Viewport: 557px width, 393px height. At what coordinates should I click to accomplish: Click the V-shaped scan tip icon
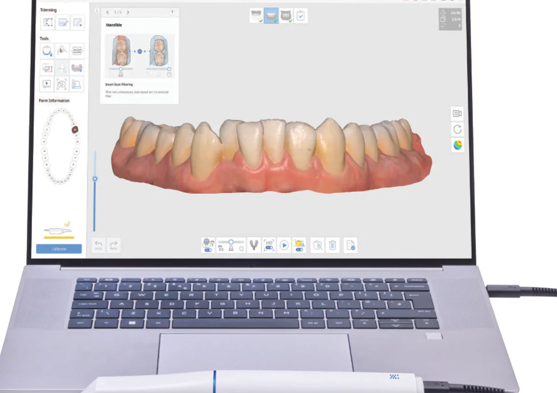253,245
